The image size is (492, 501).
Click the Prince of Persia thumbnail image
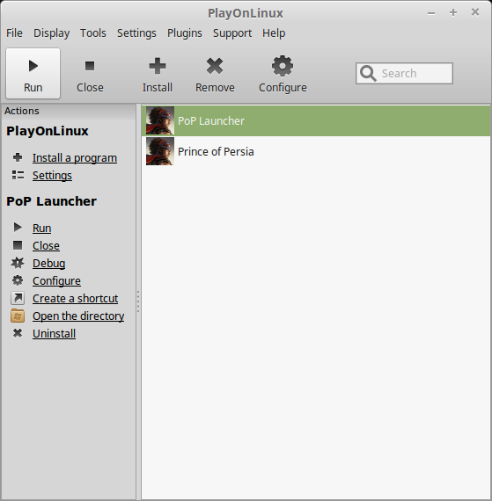[160, 151]
